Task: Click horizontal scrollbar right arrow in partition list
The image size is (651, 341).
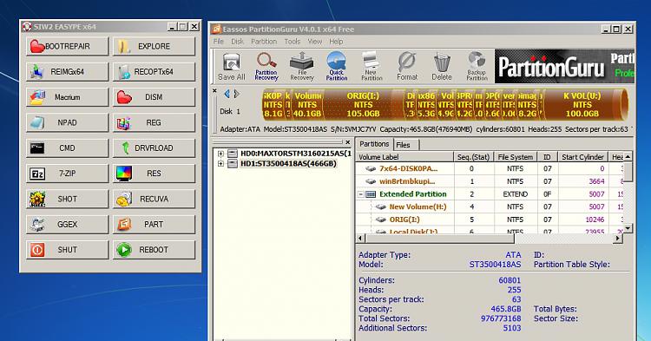Action: 618,238
